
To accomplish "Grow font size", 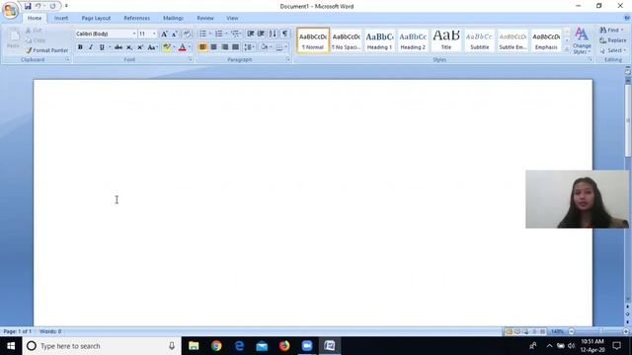I will click(164, 35).
